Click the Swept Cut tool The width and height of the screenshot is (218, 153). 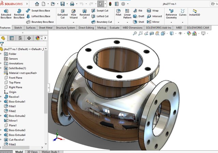click(100, 11)
